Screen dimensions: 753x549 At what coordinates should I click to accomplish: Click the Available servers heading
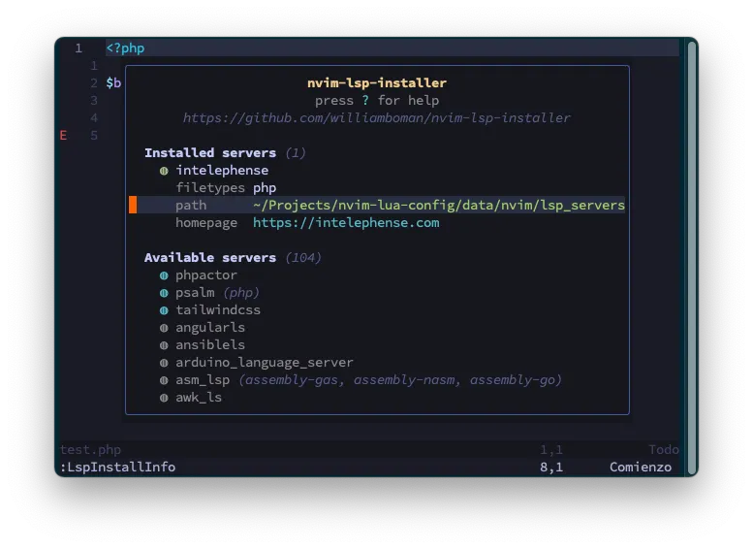(210, 258)
